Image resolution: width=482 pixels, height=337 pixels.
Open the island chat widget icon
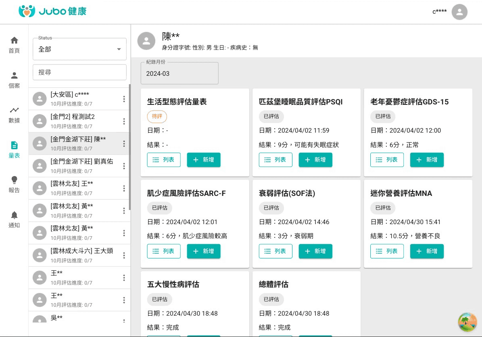[x=467, y=322]
